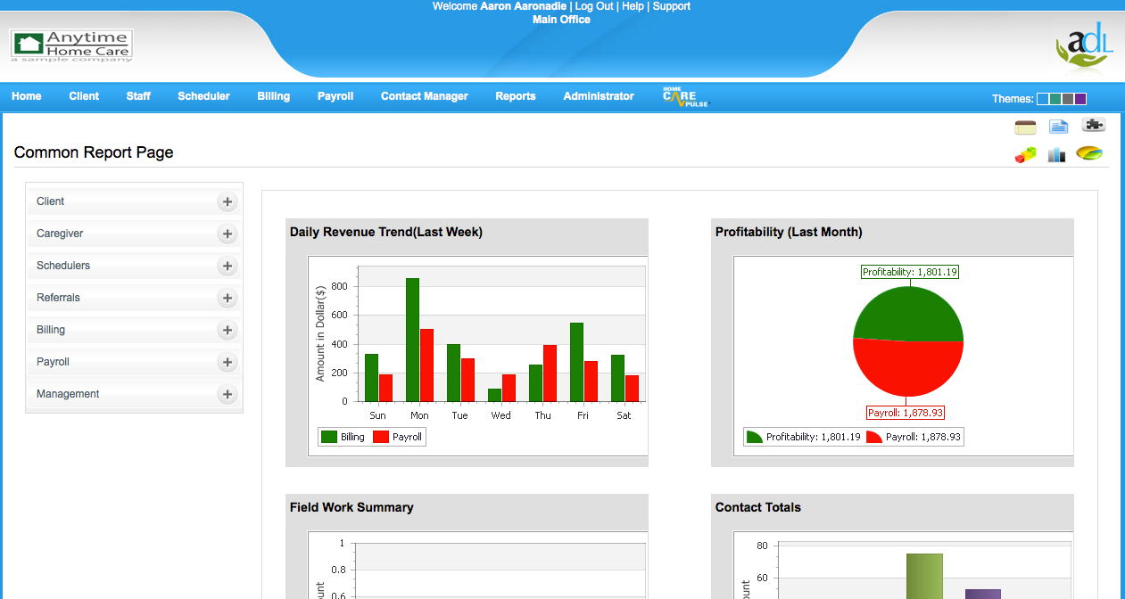
Task: Open the notepad icon in the top-right
Action: click(1025, 127)
